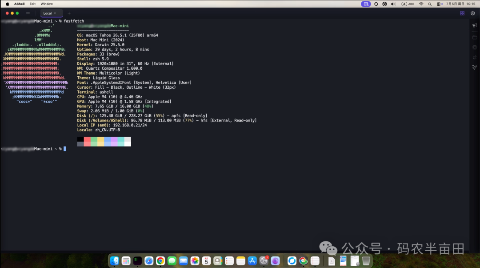
Task: Click the Theme value "Liquid Glass"
Action: 106,78
